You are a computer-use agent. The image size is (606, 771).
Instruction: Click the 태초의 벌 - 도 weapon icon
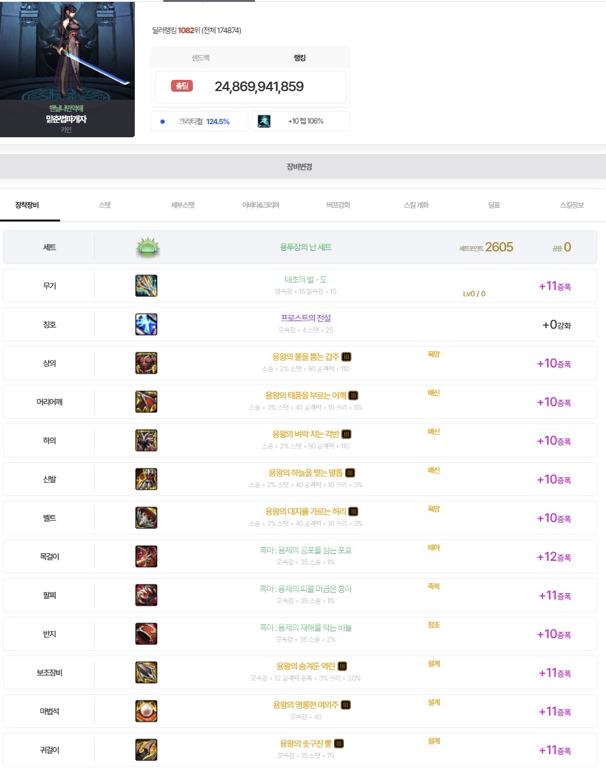pyautogui.click(x=146, y=286)
